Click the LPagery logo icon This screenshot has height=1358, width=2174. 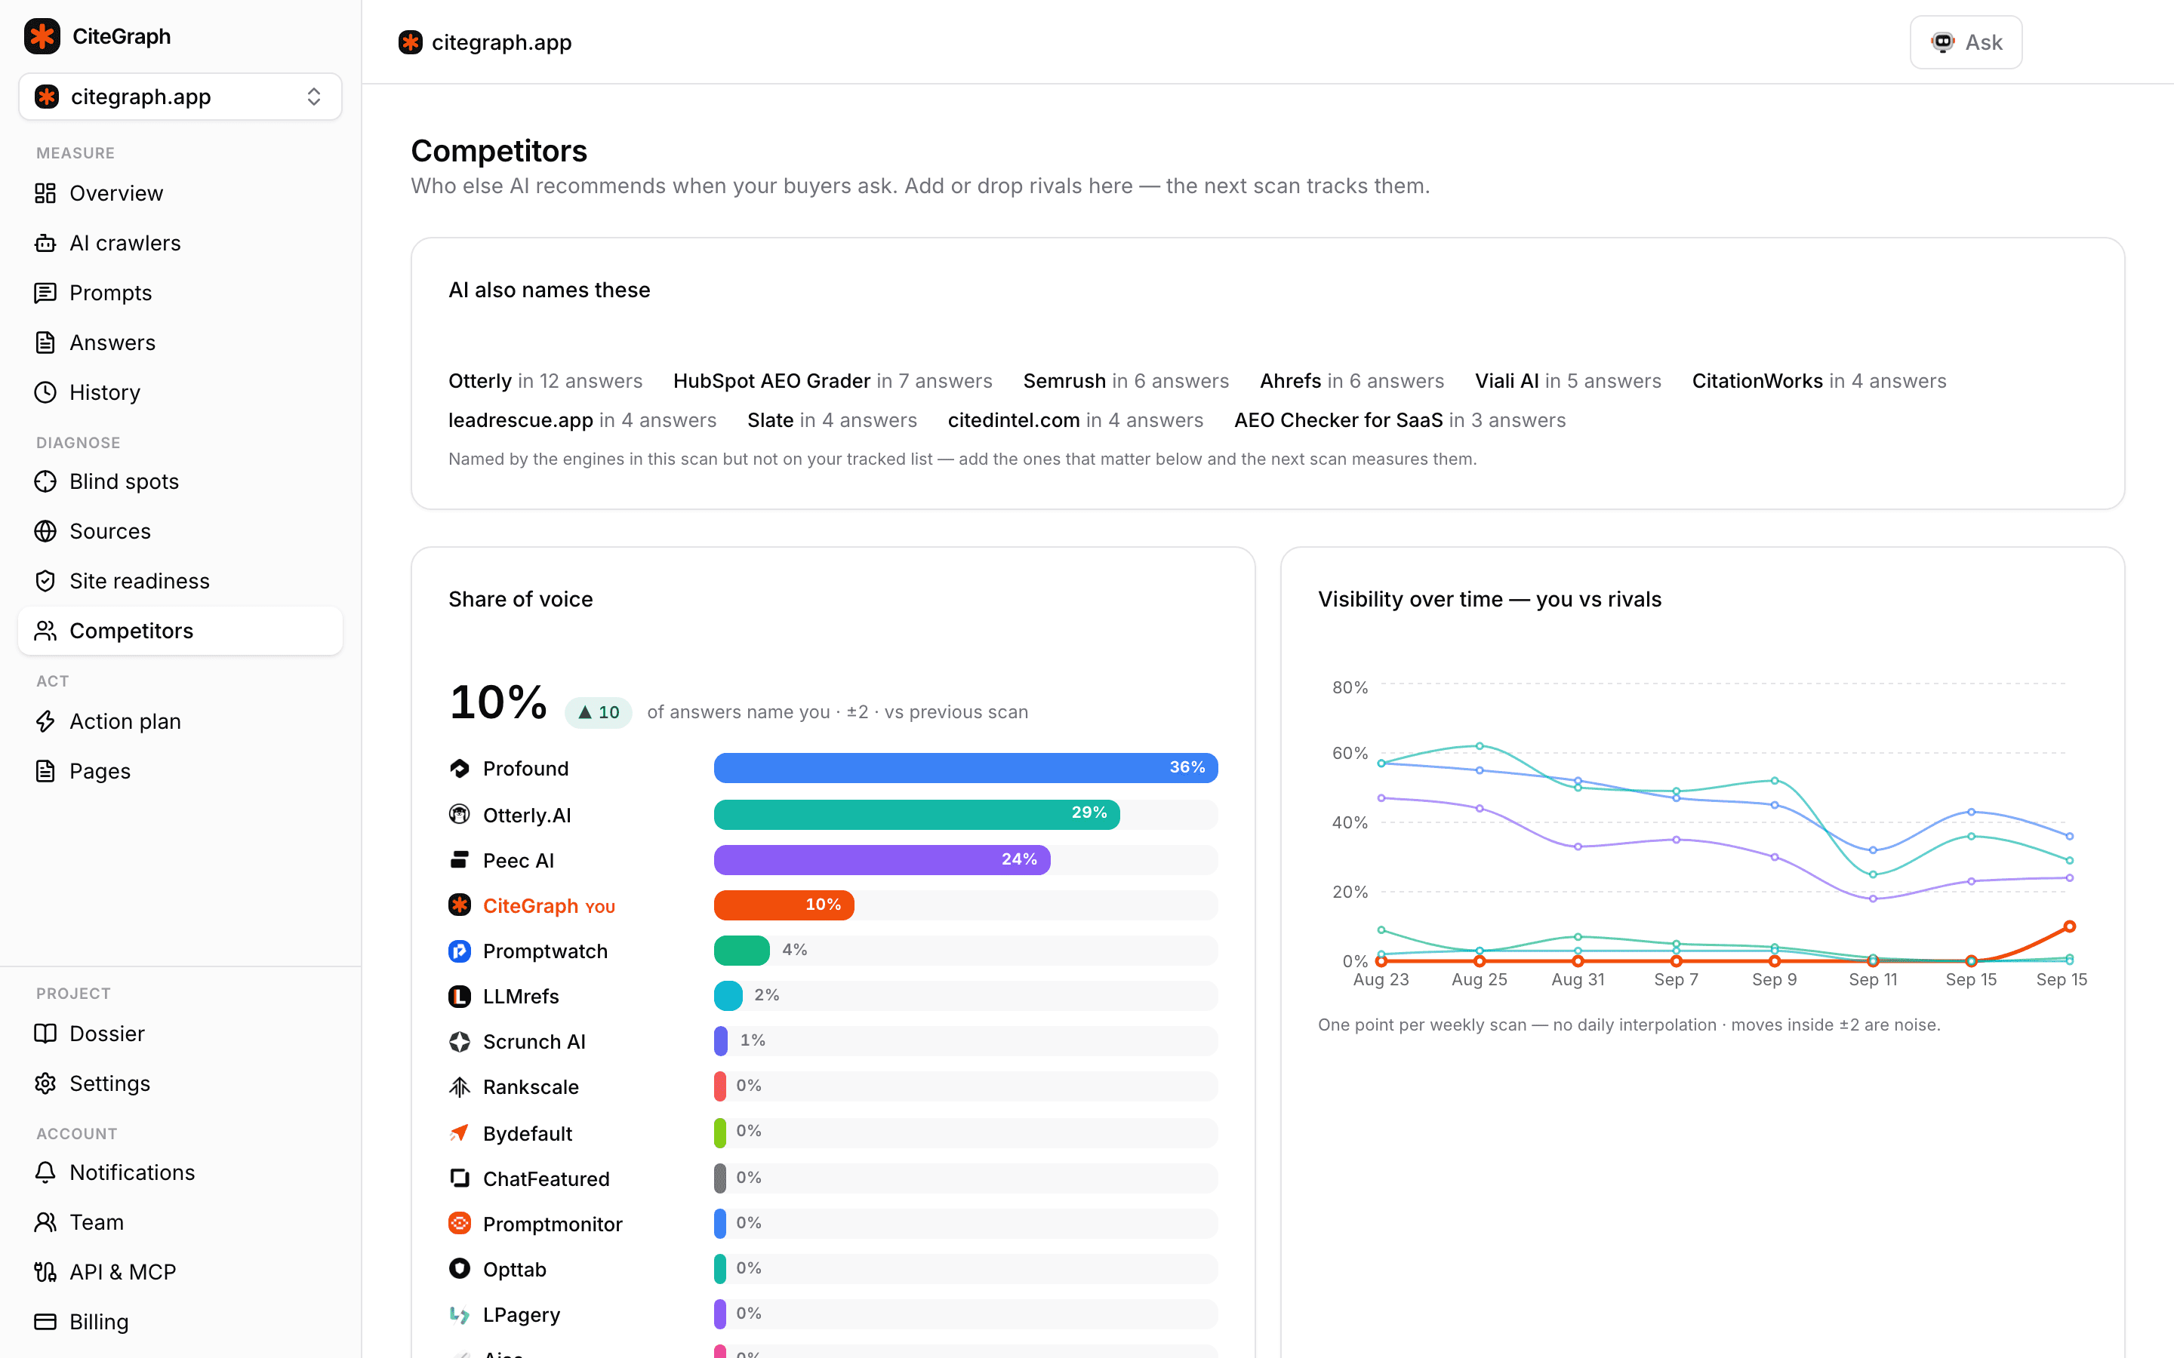point(460,1315)
